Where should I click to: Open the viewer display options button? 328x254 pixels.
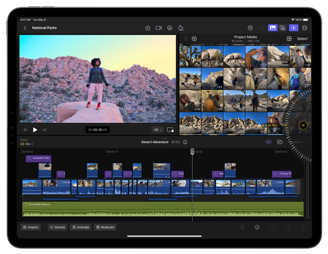tap(170, 130)
